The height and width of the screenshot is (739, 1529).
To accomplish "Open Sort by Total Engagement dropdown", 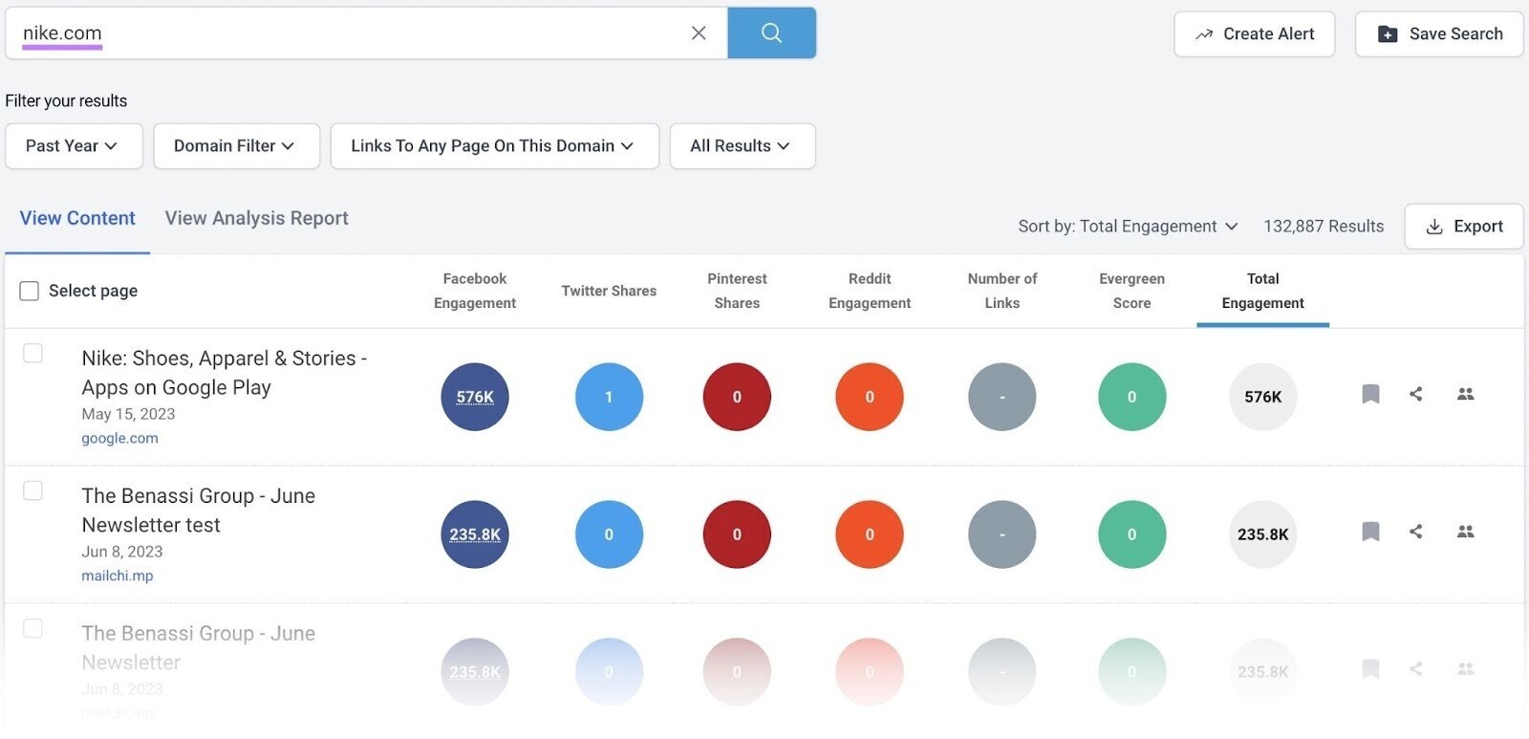I will 1128,227.
